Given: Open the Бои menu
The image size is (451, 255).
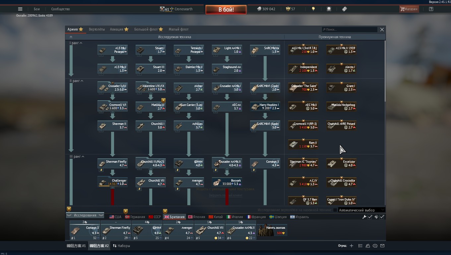Looking at the screenshot, I should coord(36,9).
